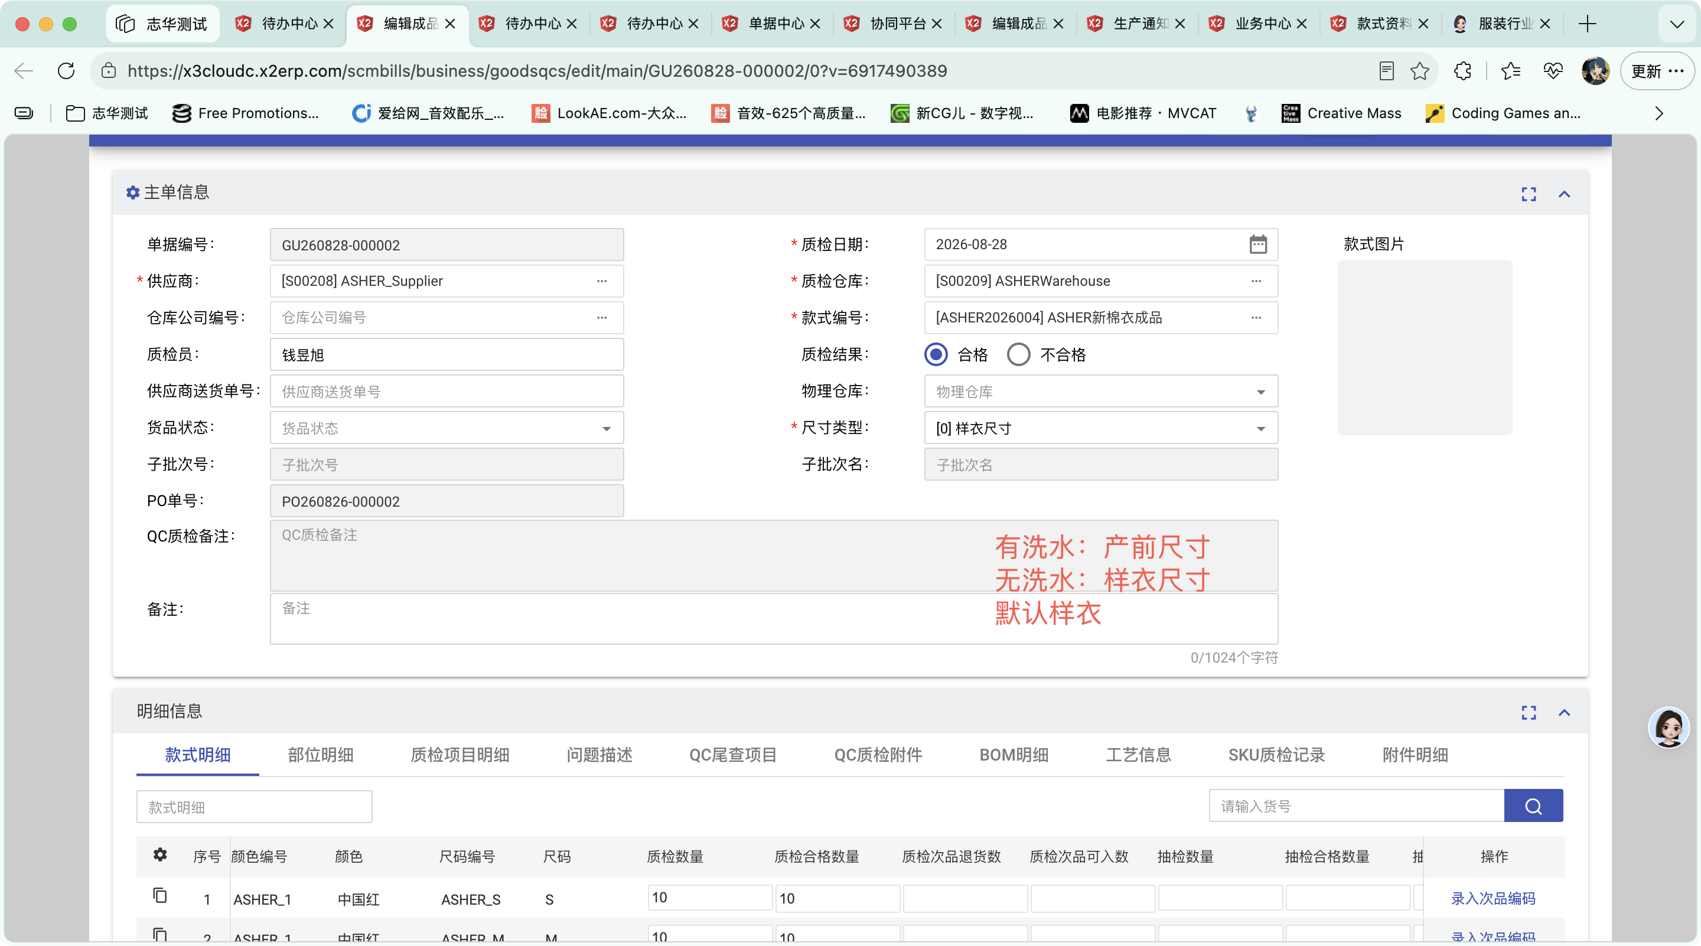
Task: Open 质检仓库 lookup ellipsis
Action: coord(1256,281)
